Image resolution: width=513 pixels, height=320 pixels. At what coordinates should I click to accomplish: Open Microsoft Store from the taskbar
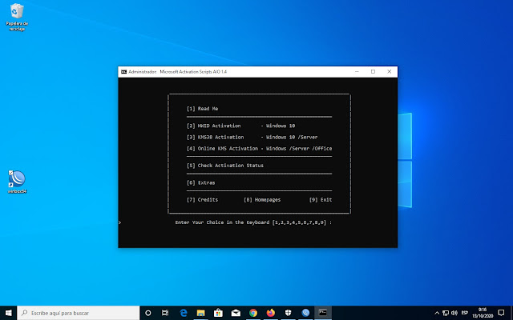(x=218, y=313)
